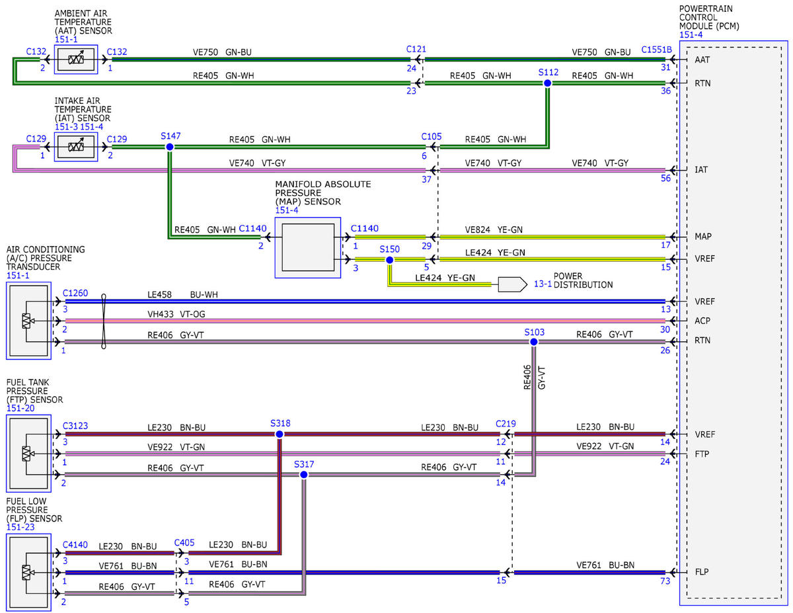Click the S150 splice dot
Viewport: 793px width, 613px height.
tap(390, 260)
